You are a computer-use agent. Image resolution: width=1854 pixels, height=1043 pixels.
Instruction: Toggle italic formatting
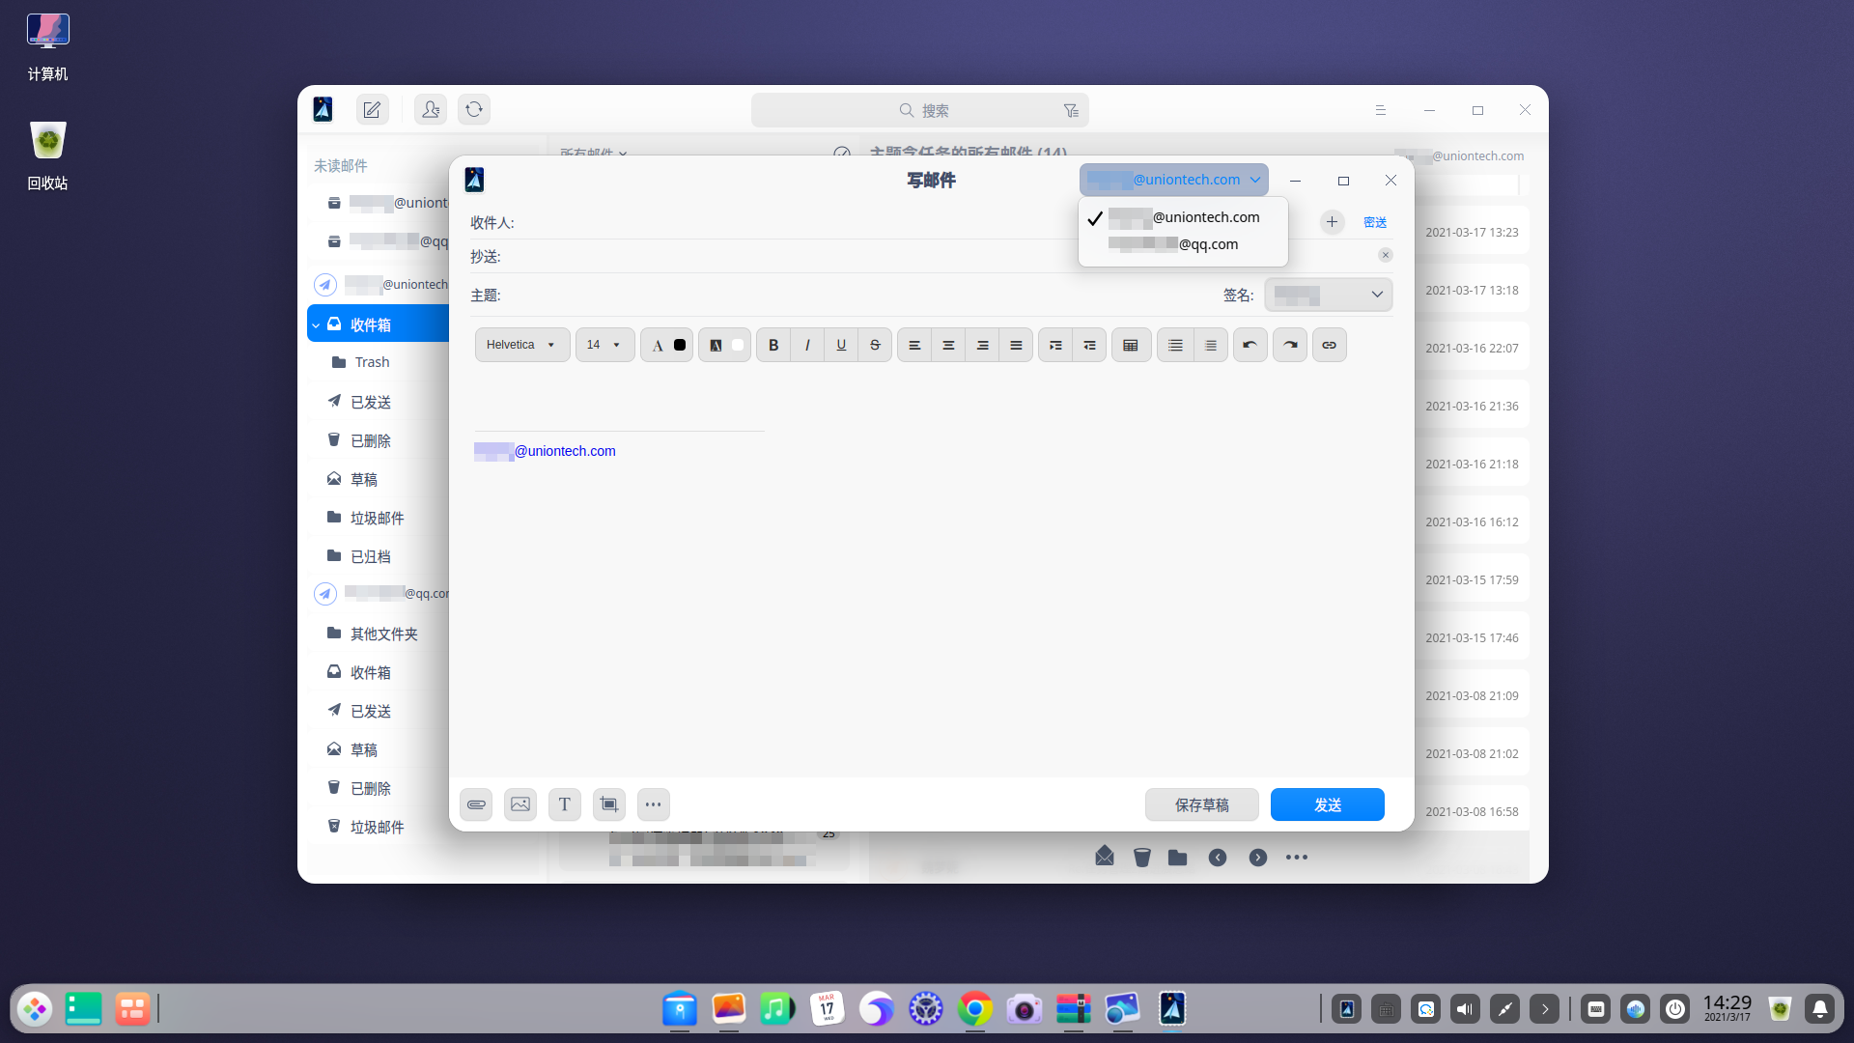(x=807, y=345)
